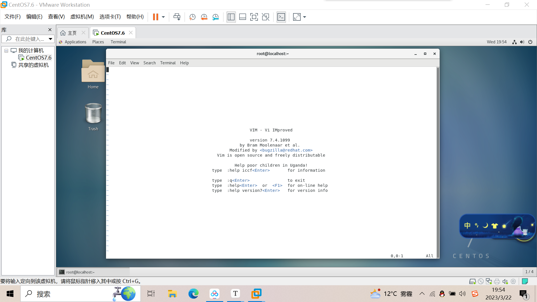Click the take snapshot icon
The width and height of the screenshot is (537, 302).
click(192, 17)
